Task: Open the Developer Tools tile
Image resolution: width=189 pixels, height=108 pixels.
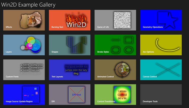Action: click(161, 95)
